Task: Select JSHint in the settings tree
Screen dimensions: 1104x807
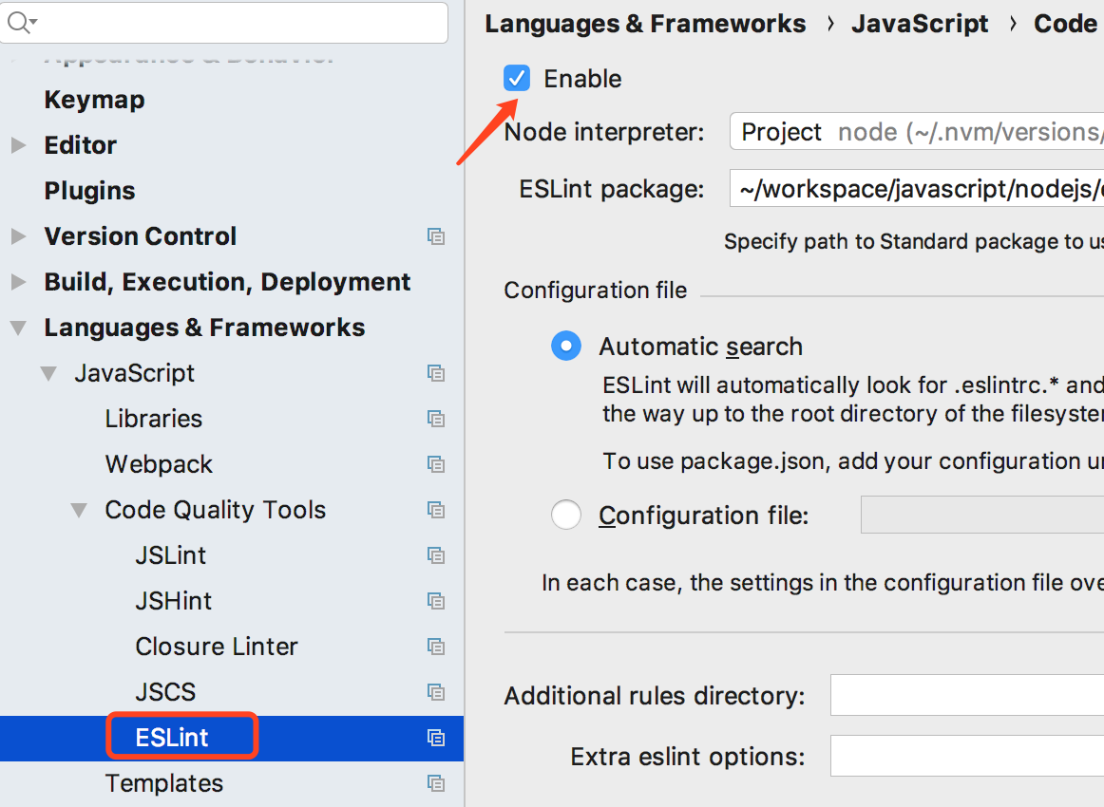Action: (173, 601)
